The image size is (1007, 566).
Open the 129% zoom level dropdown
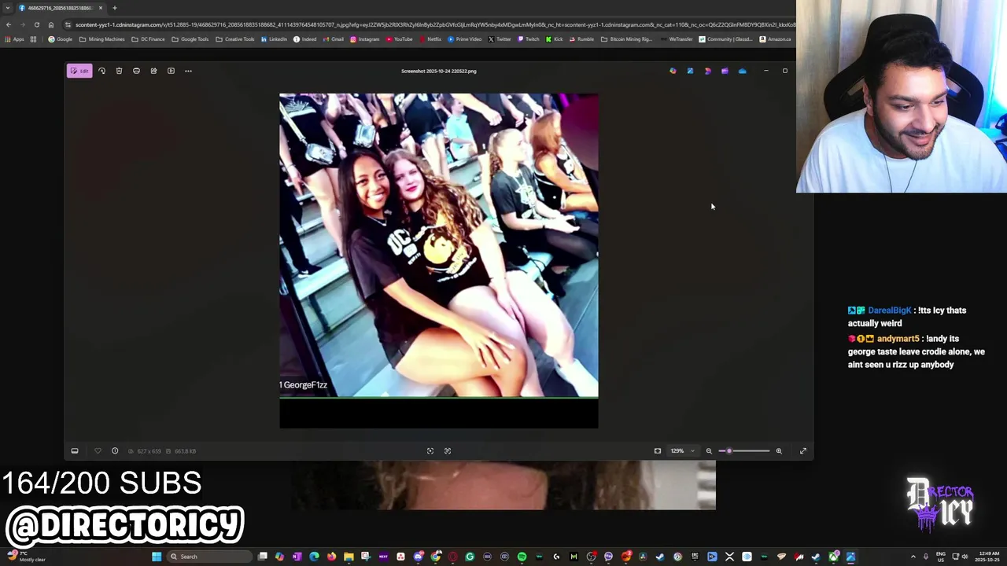[x=682, y=451]
